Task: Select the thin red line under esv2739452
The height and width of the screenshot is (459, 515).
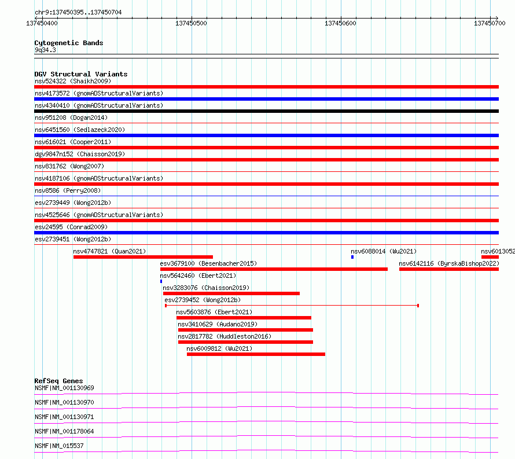Action: 292,306
